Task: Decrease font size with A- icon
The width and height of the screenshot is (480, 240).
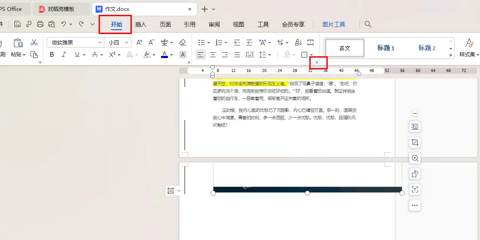Action: point(151,42)
